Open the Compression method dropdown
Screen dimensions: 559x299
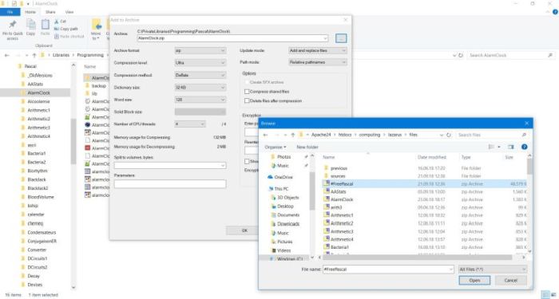pyautogui.click(x=200, y=75)
